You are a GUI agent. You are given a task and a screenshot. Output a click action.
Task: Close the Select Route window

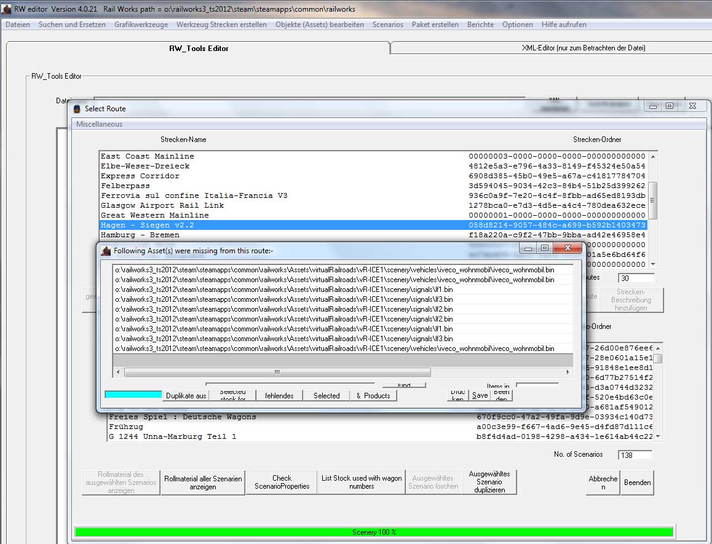(692, 106)
